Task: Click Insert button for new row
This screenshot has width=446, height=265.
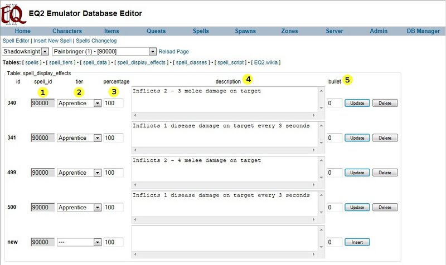Action: (x=357, y=242)
